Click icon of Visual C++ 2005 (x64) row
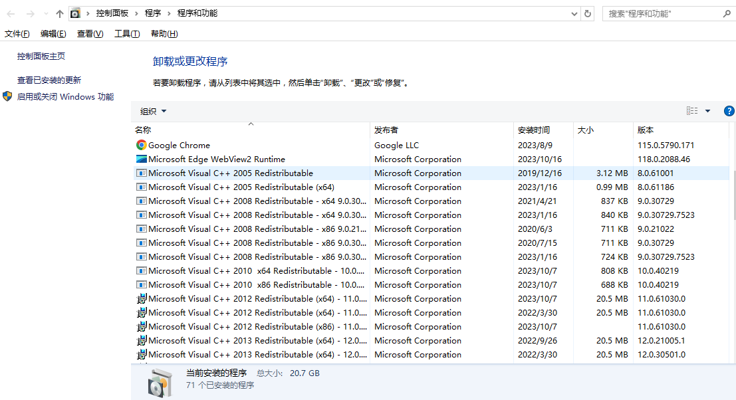Viewport: 736px width, 400px height. click(142, 187)
